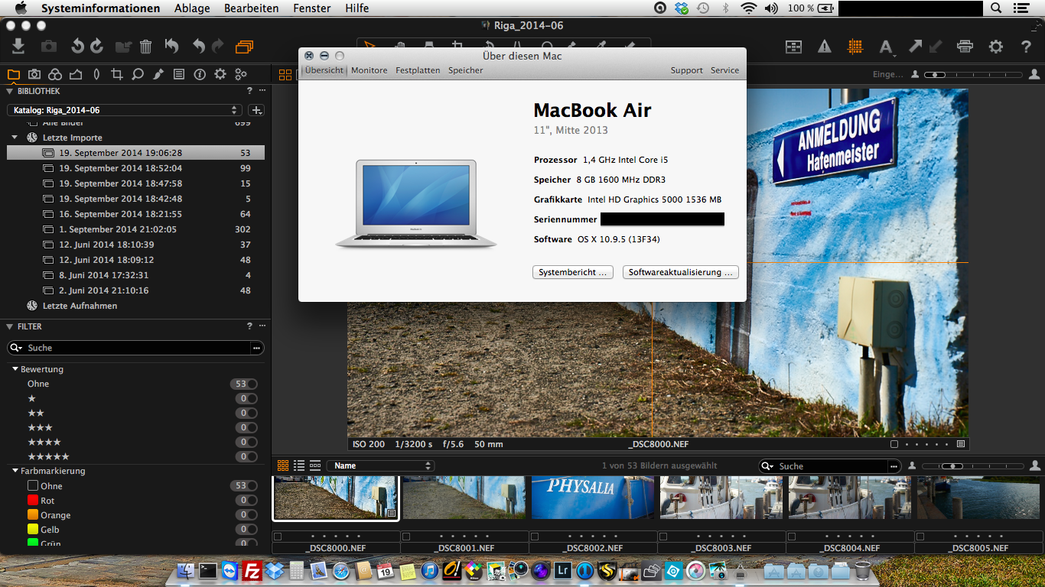Click the Systembericht … button
1045x587 pixels.
[x=573, y=272]
